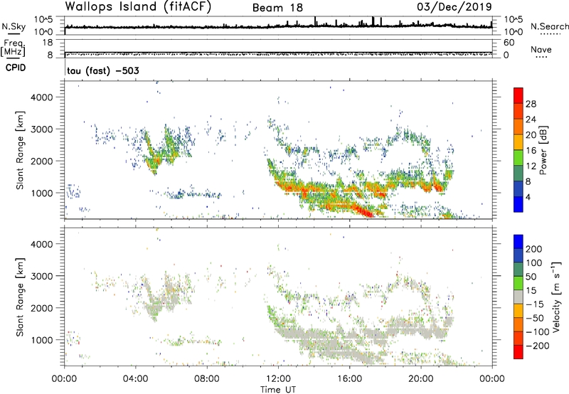Click the '04:00' time axis tick label

[135, 379]
